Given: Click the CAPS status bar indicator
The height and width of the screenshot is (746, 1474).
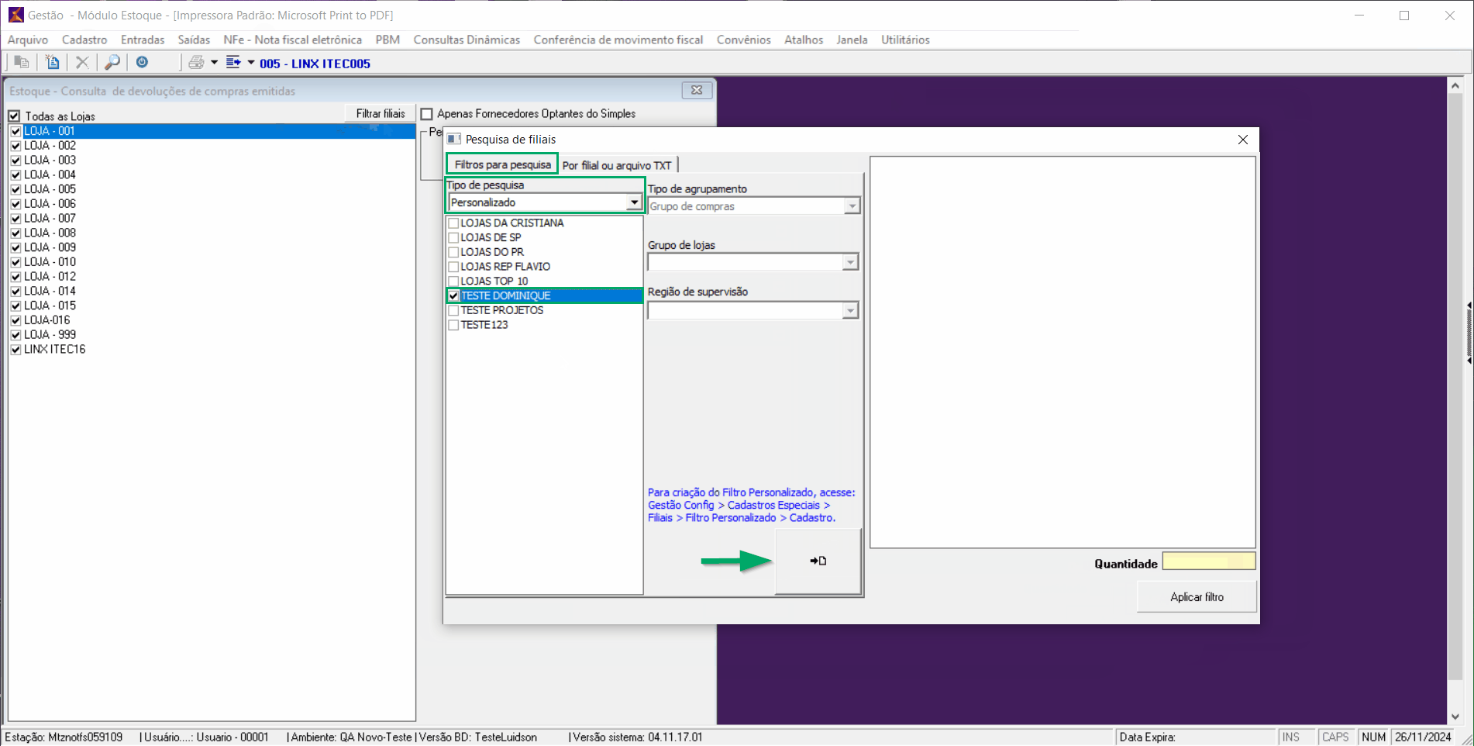Looking at the screenshot, I should (1335, 737).
